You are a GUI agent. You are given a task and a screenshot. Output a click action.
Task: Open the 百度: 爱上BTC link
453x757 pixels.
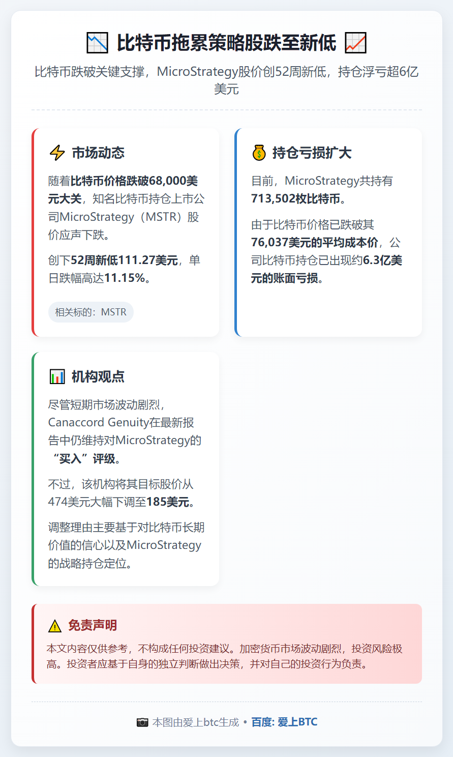coord(284,722)
